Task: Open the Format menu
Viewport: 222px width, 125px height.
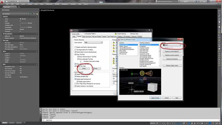Action: coord(30,4)
